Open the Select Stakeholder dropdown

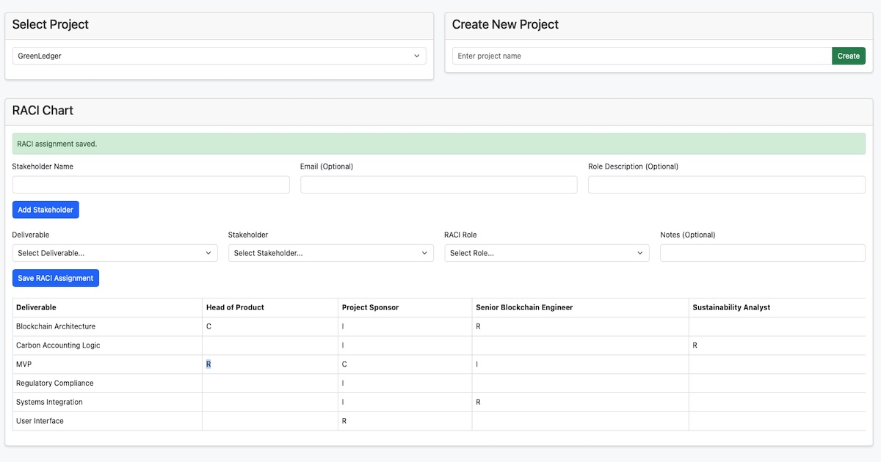330,253
